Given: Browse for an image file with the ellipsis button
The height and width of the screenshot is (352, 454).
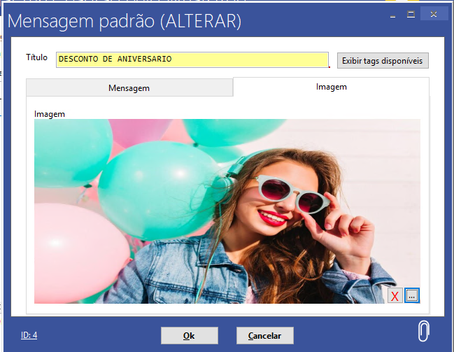Looking at the screenshot, I should click(x=412, y=295).
